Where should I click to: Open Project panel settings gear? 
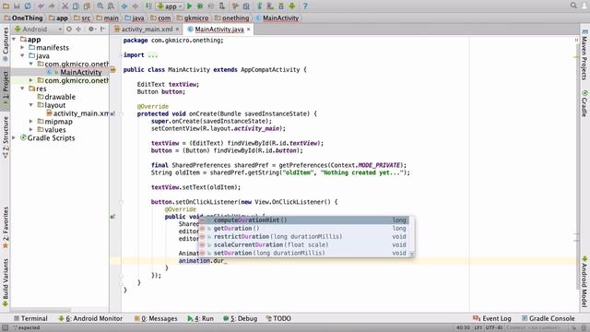tap(91, 29)
